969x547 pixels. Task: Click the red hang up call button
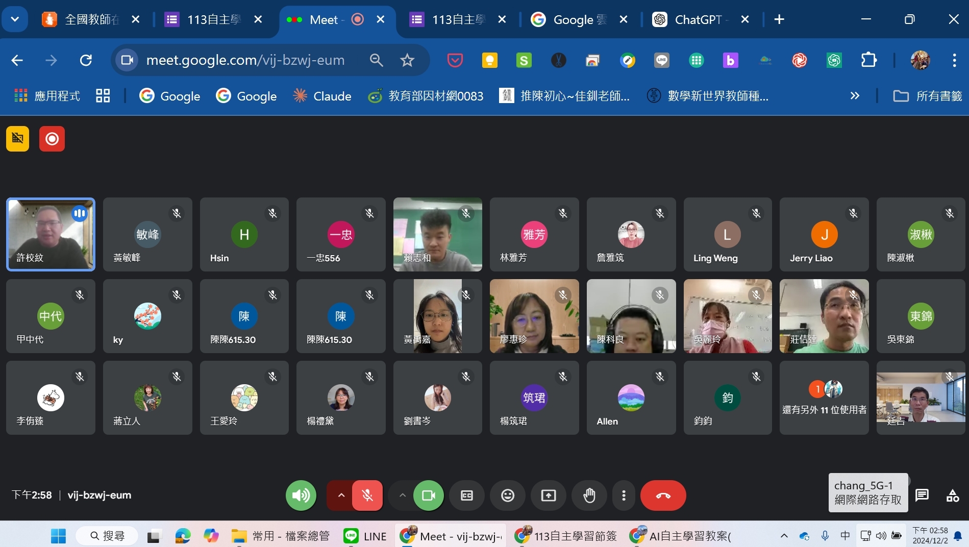(x=663, y=495)
